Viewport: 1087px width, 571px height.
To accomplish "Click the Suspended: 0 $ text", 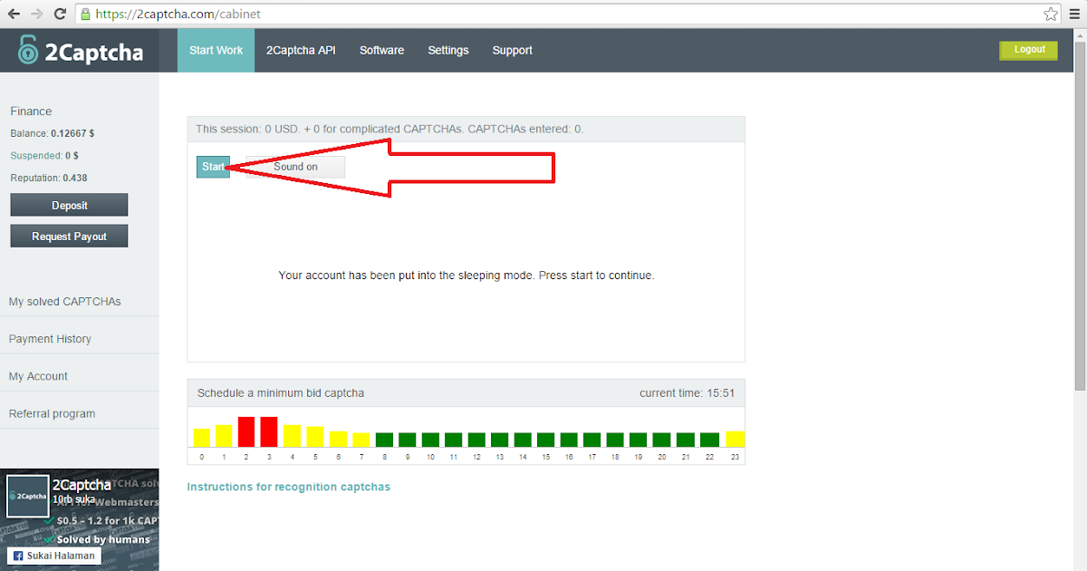I will coord(44,156).
